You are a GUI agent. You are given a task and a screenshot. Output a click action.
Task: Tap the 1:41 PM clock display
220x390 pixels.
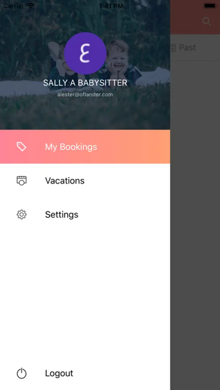(x=111, y=6)
